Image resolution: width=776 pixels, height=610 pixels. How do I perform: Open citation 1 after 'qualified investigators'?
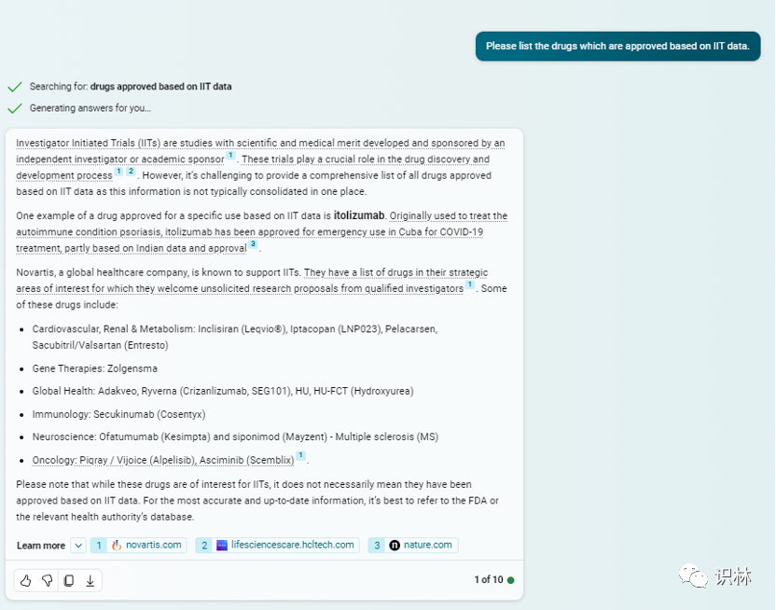(x=470, y=284)
